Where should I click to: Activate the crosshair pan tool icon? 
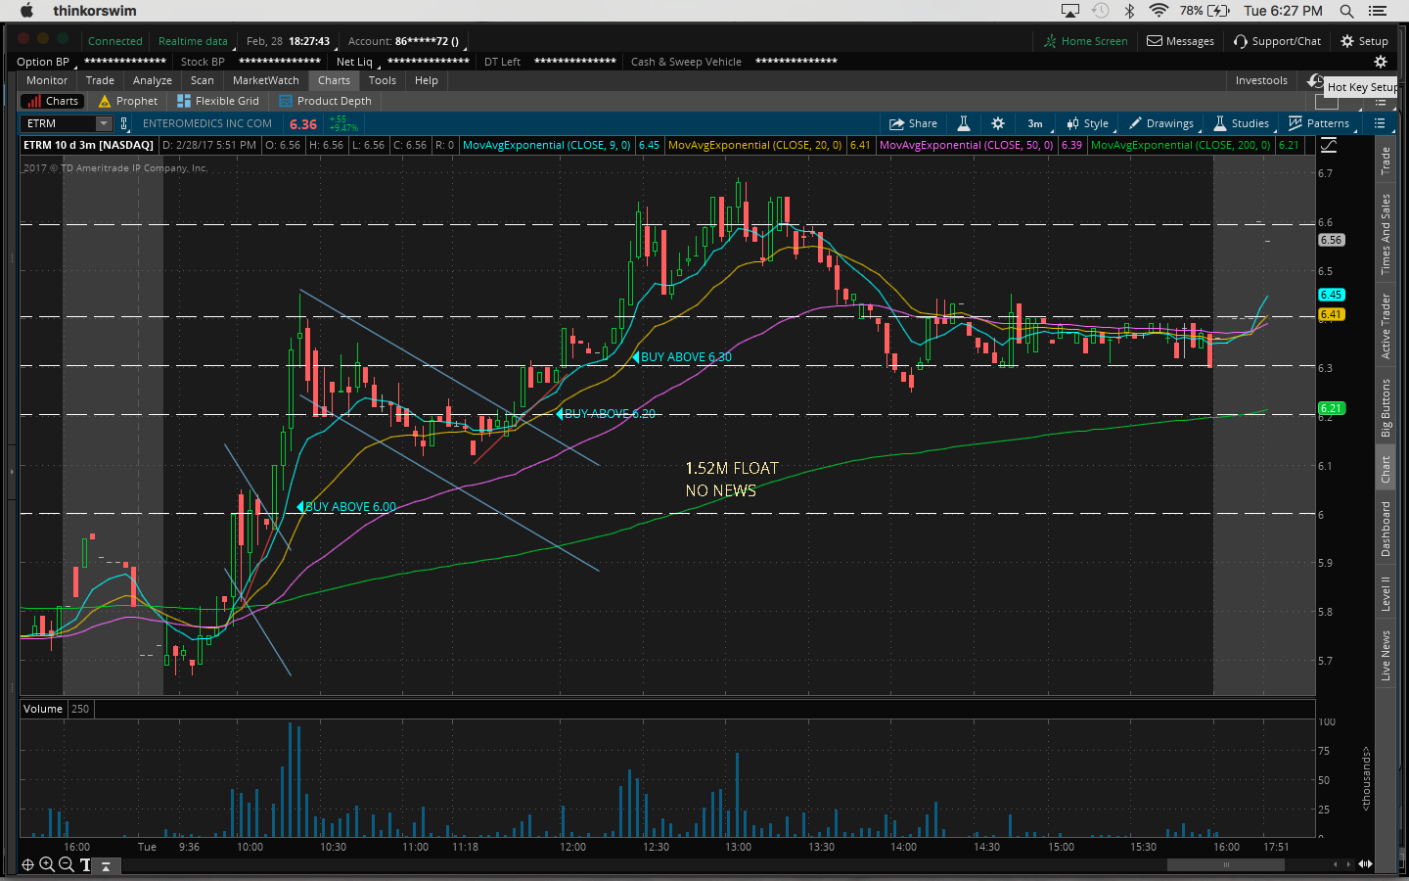[x=27, y=864]
